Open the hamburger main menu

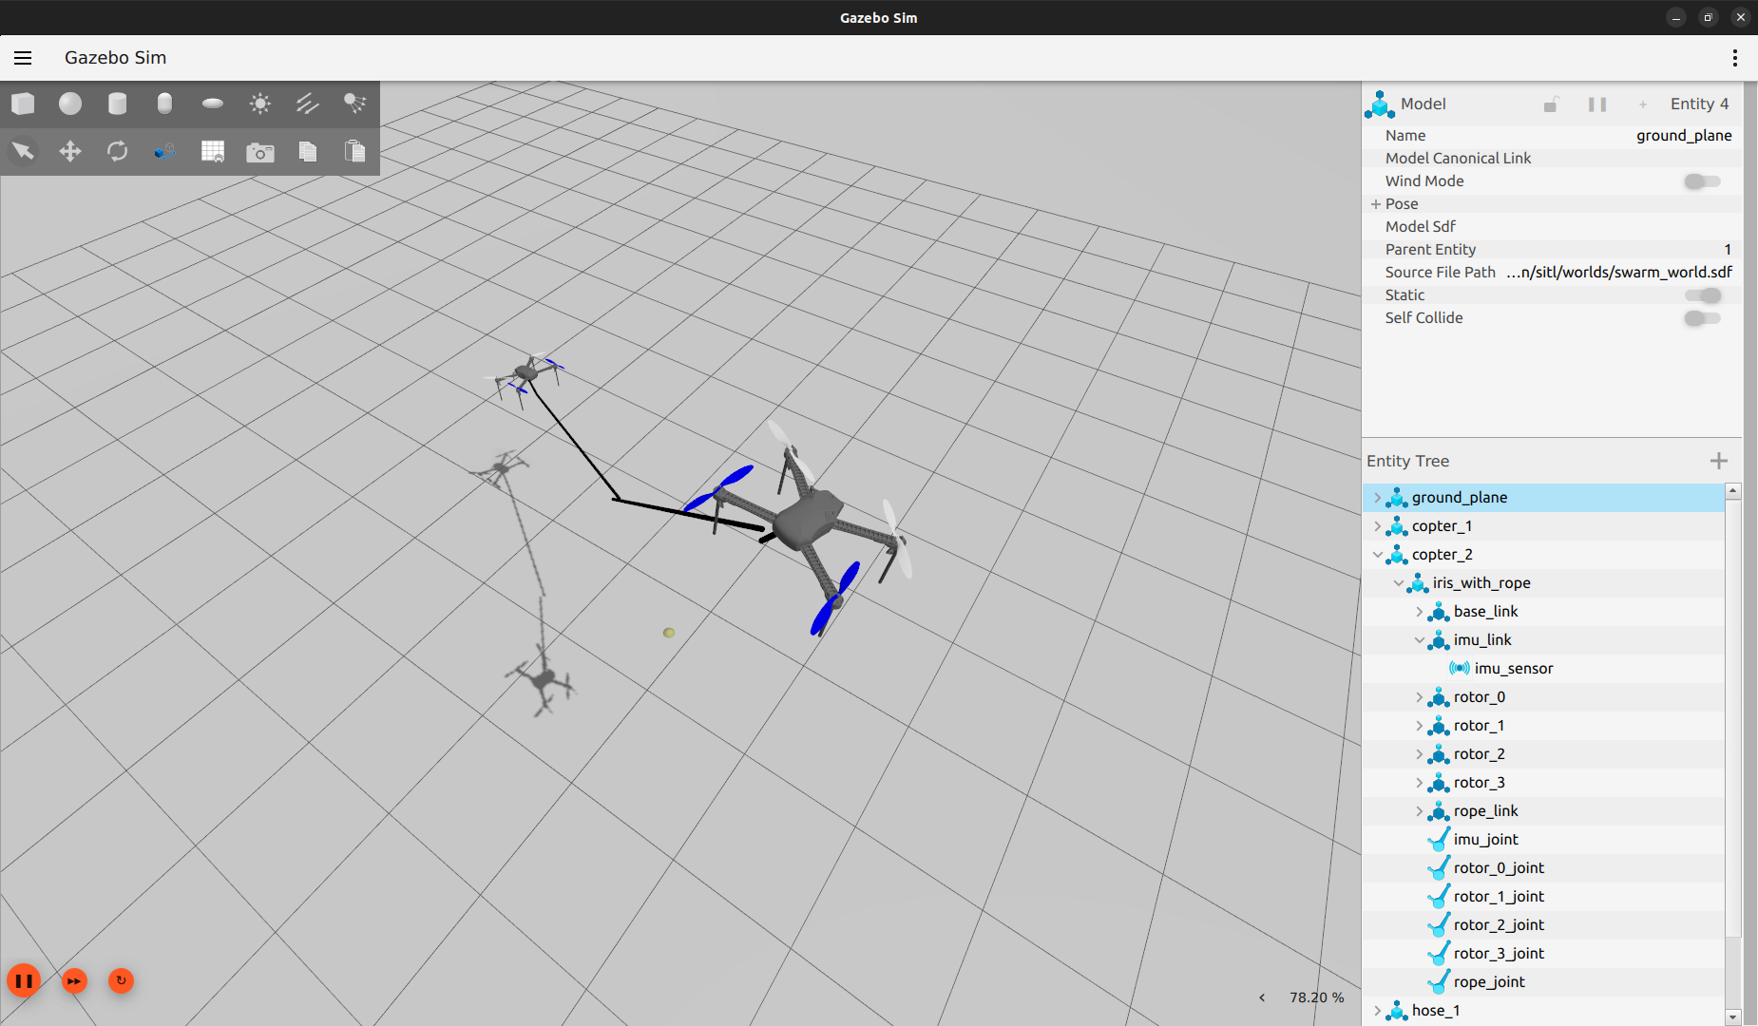tap(23, 58)
